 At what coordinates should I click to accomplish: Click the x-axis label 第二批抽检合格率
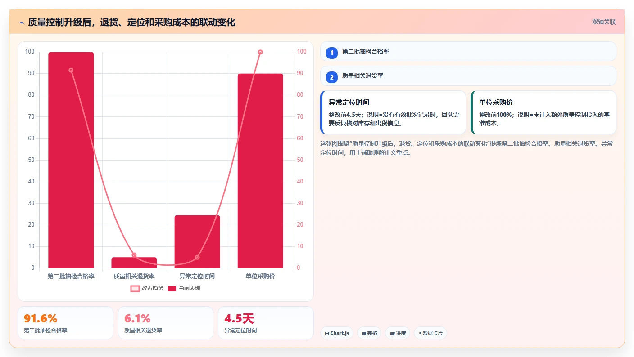click(71, 276)
